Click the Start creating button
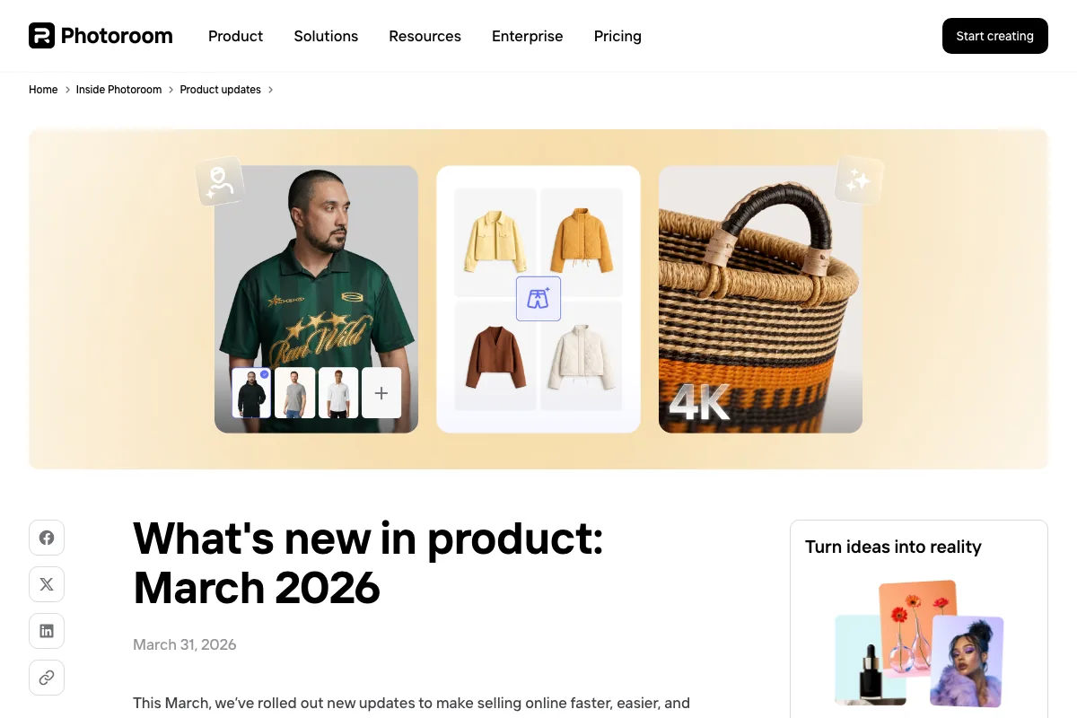Image resolution: width=1077 pixels, height=718 pixels. pos(994,36)
